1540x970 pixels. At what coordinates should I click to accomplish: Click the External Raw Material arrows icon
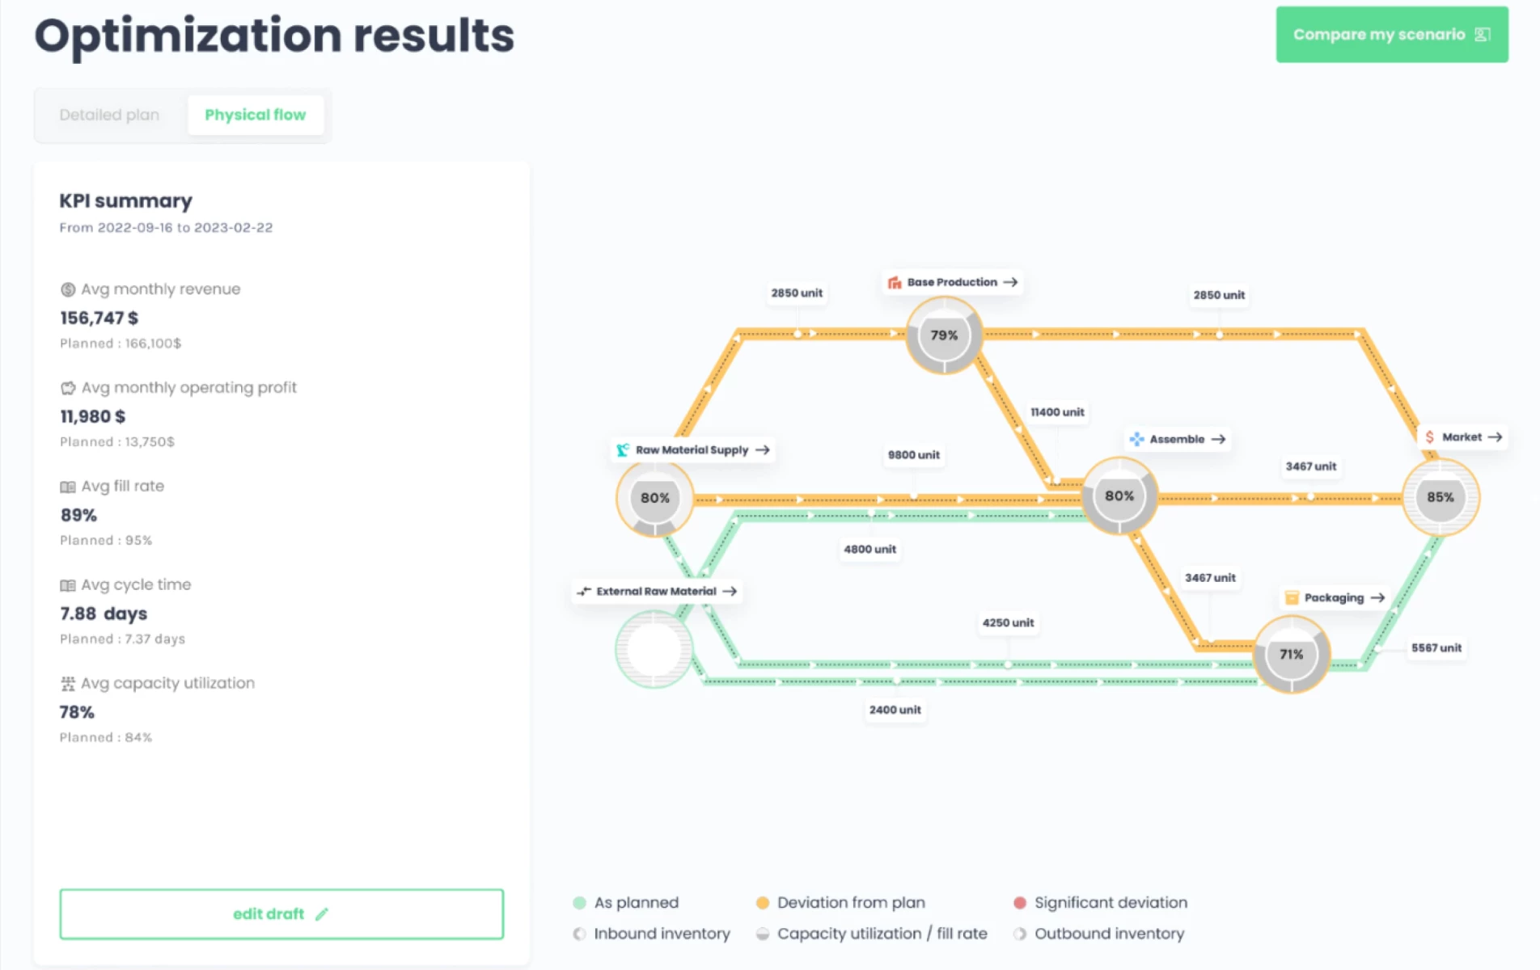(x=583, y=592)
